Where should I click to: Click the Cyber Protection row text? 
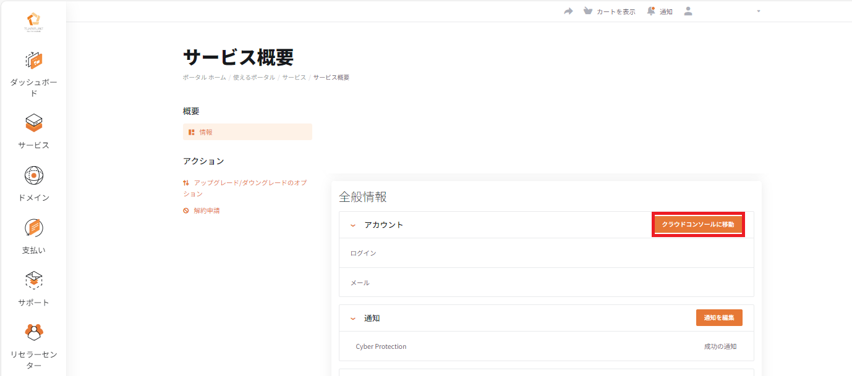tap(381, 346)
